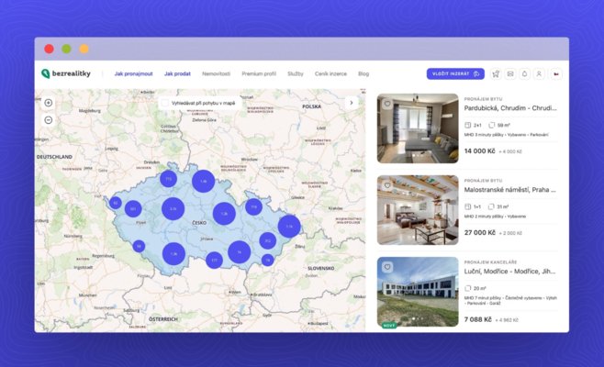Image resolution: width=604 pixels, height=367 pixels.
Task: Enable 'Vyhledávat při pohybu v mapě' checkbox
Action: coord(165,103)
